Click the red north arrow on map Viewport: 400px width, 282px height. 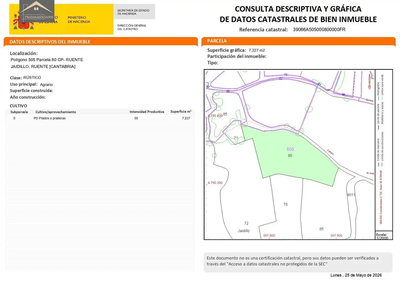370,81
